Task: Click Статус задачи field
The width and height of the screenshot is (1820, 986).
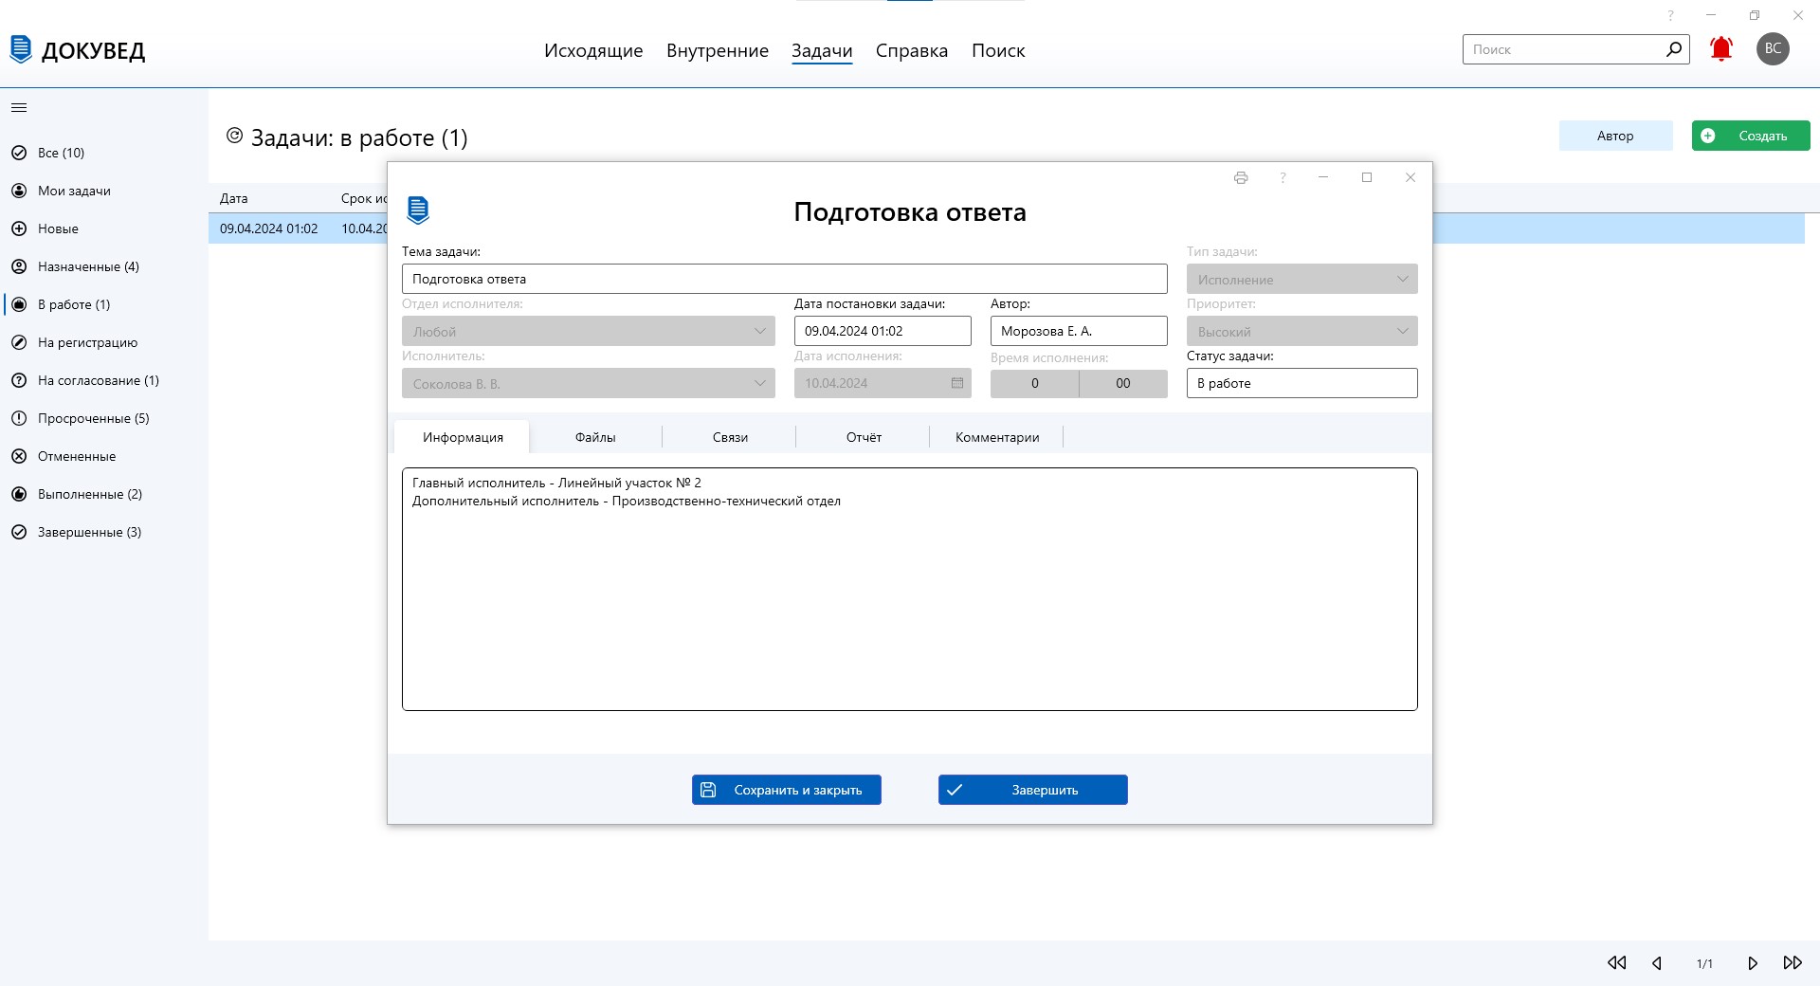Action: coord(1301,383)
